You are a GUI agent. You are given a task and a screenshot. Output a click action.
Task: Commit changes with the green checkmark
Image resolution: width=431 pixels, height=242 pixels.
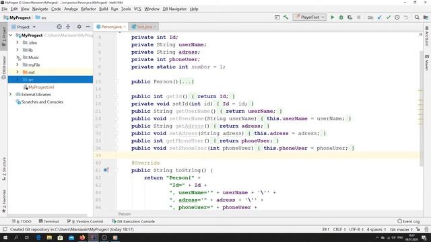point(388,17)
